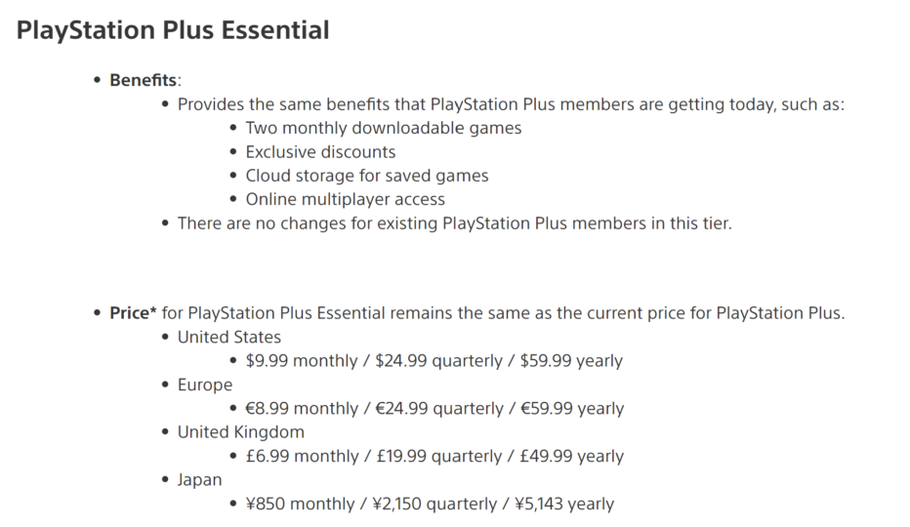This screenshot has width=910, height=527.
Task: Click the €24.99 quarterly price
Action: click(439, 408)
